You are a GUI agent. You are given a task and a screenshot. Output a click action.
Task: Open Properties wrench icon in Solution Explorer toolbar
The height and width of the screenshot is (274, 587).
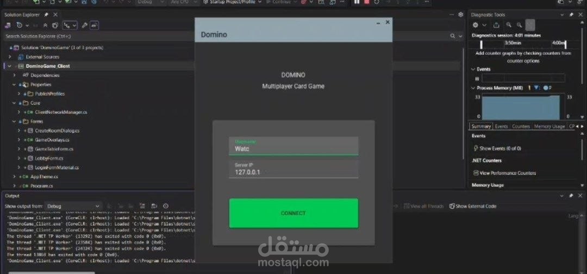coord(85,26)
